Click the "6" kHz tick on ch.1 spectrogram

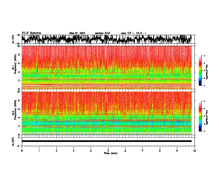coord(19,63)
